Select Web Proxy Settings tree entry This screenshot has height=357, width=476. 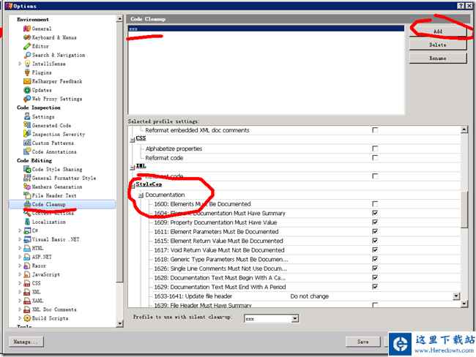pyautogui.click(x=57, y=99)
